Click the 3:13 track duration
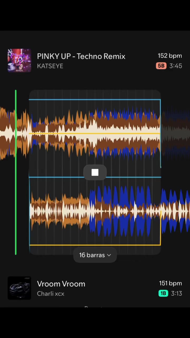190x338 pixels. pyautogui.click(x=177, y=293)
